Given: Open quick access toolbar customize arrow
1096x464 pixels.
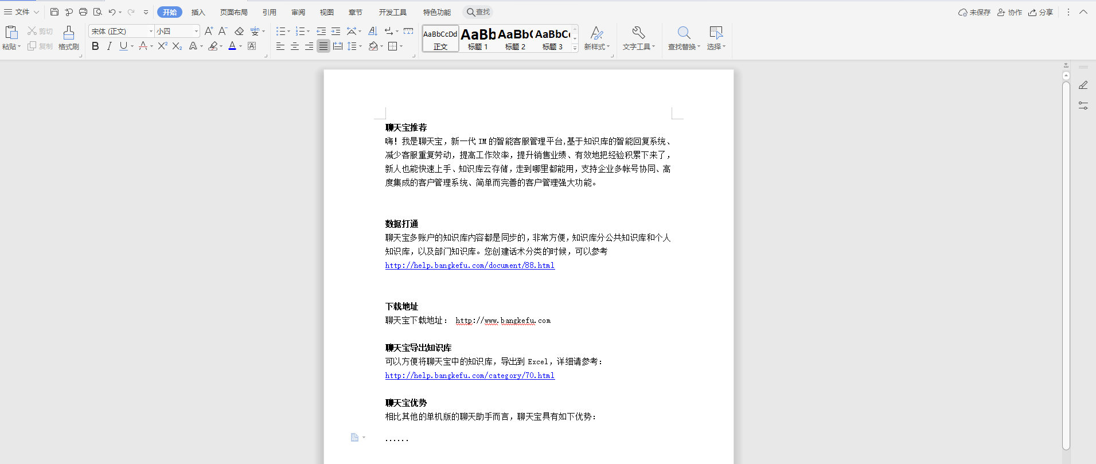Looking at the screenshot, I should [x=146, y=12].
